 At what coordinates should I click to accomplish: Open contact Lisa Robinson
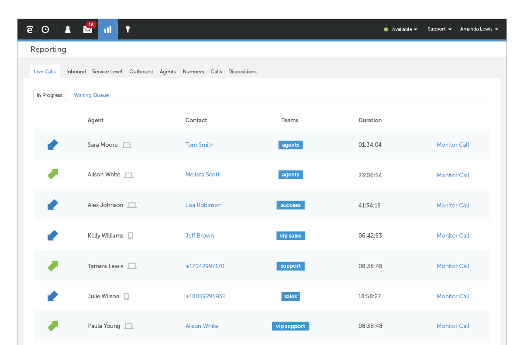[x=203, y=205]
